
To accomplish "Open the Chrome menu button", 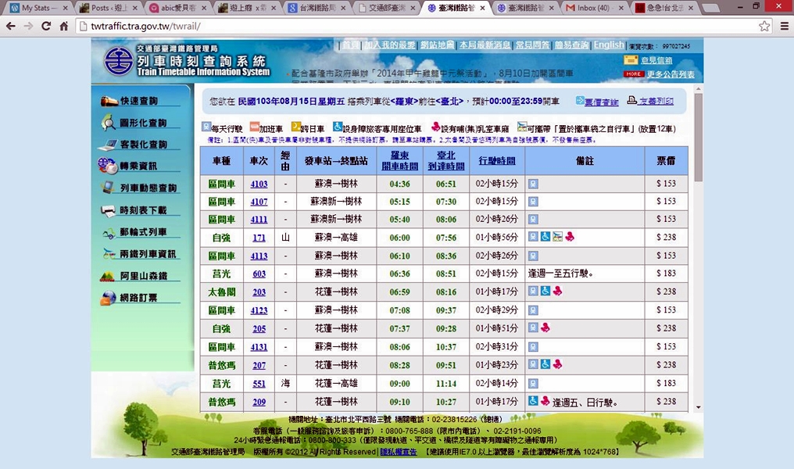I will click(x=783, y=26).
